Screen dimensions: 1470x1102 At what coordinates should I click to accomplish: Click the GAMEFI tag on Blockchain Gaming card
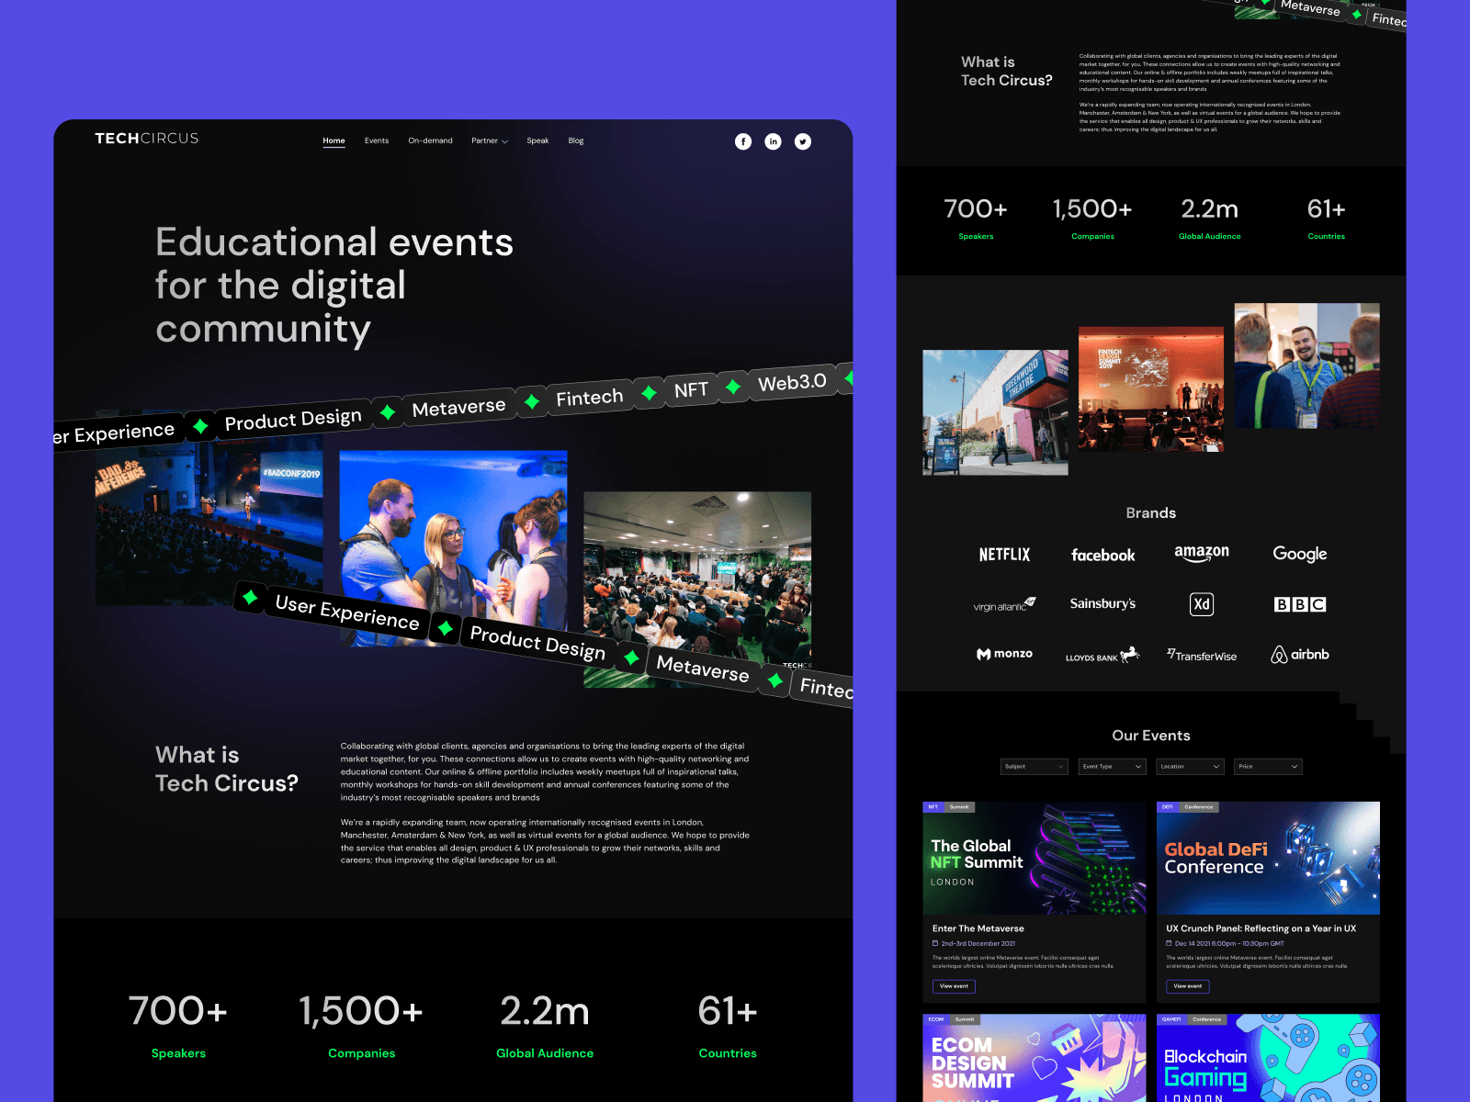click(x=1171, y=1019)
